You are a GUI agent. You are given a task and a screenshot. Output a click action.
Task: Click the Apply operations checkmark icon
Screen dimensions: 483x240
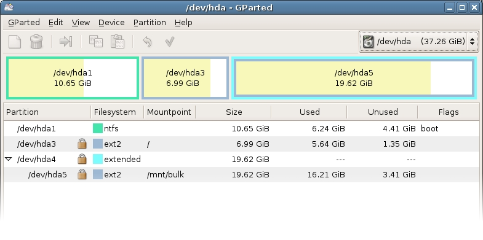pyautogui.click(x=170, y=42)
